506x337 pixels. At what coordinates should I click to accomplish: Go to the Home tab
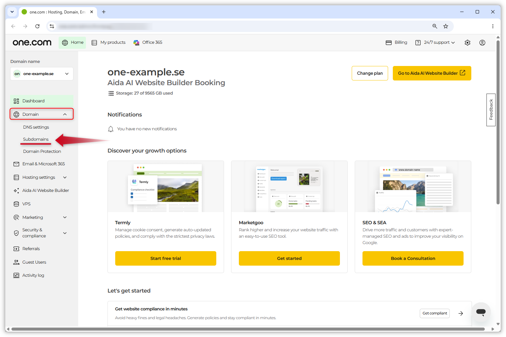tap(72, 42)
